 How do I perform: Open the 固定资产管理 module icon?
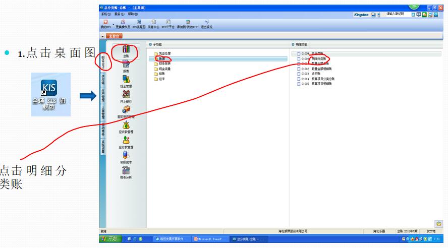126,111
